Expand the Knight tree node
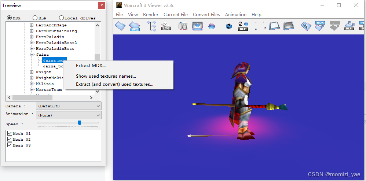This screenshot has width=366, height=181. 32,72
